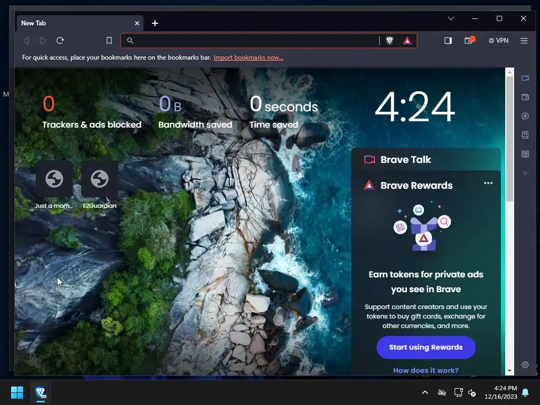Open Leo AI star icon in sidebar
Screen dimensions: 540x405
(x=525, y=116)
